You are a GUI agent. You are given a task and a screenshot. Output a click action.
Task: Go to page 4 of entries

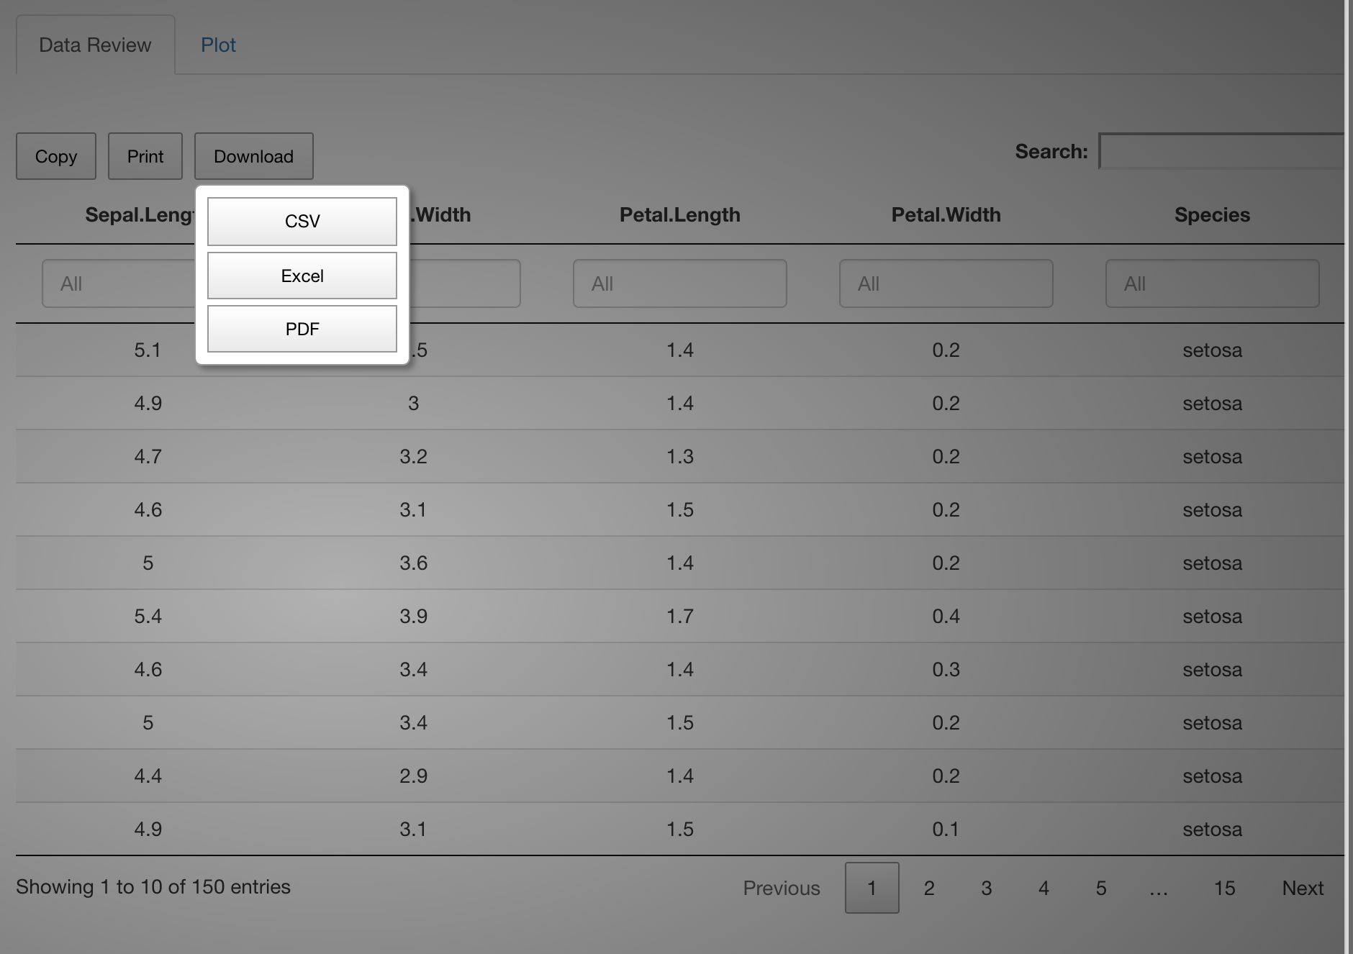1044,888
